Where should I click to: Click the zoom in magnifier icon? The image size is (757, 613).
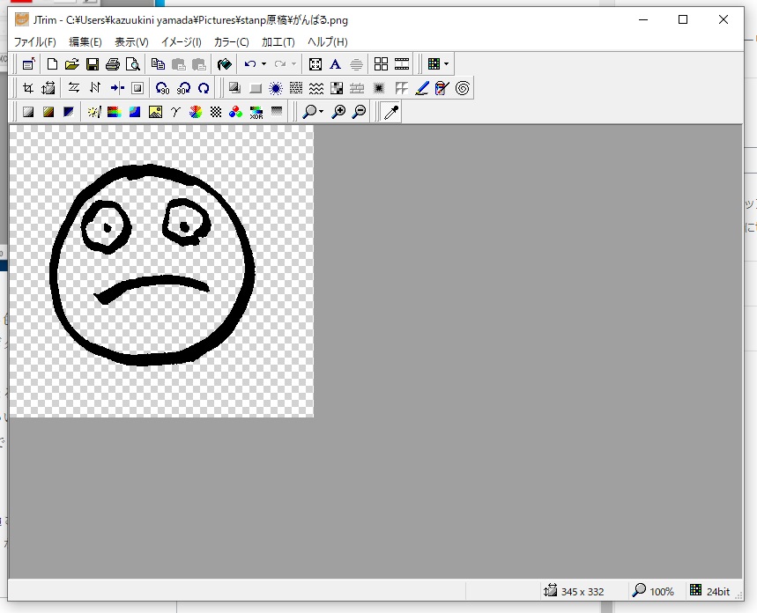[338, 112]
